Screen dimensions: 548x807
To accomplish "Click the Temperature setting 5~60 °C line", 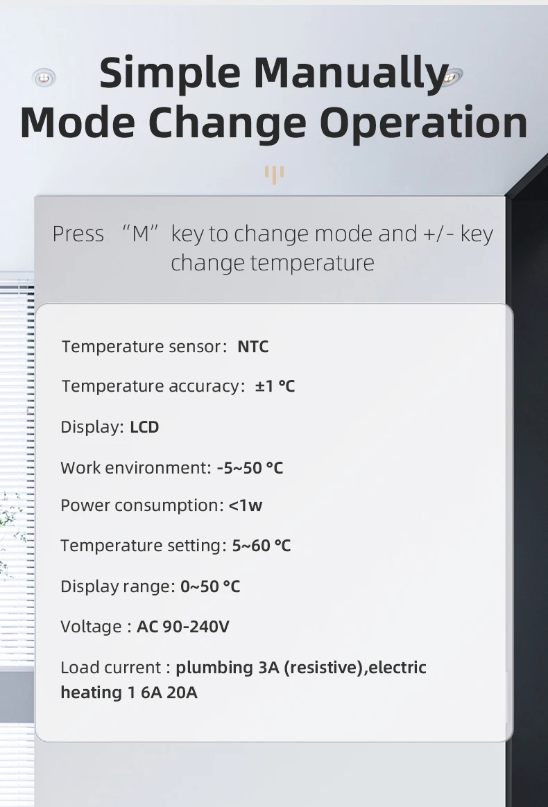I will 175,546.
